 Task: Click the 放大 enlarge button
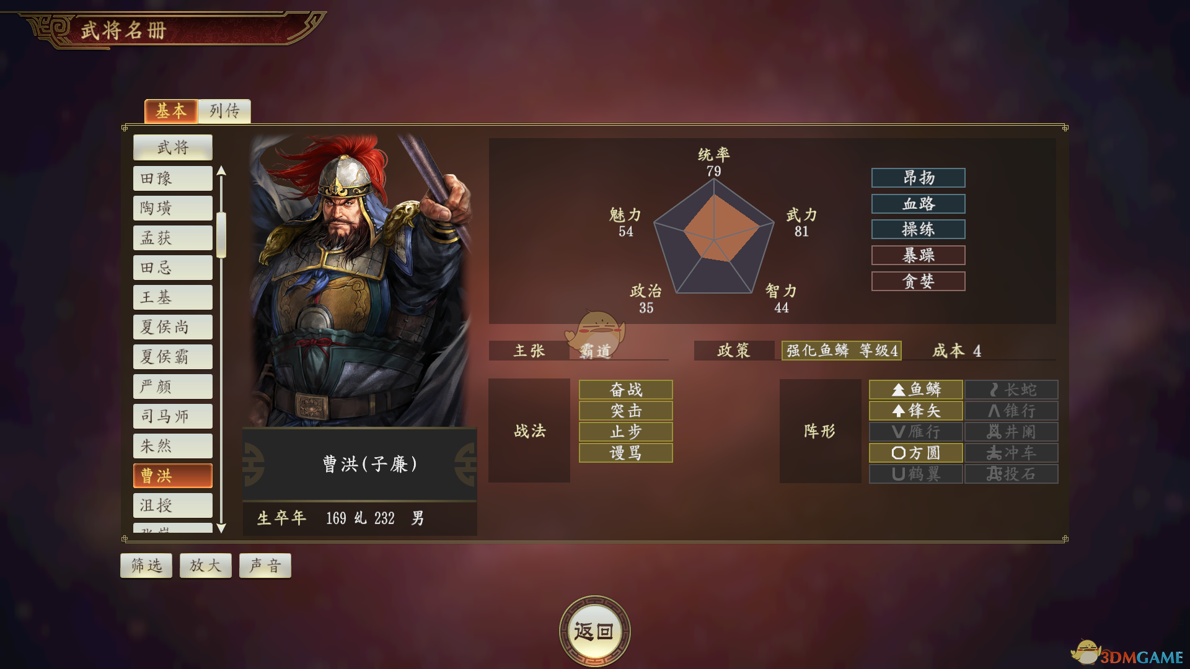click(x=206, y=566)
